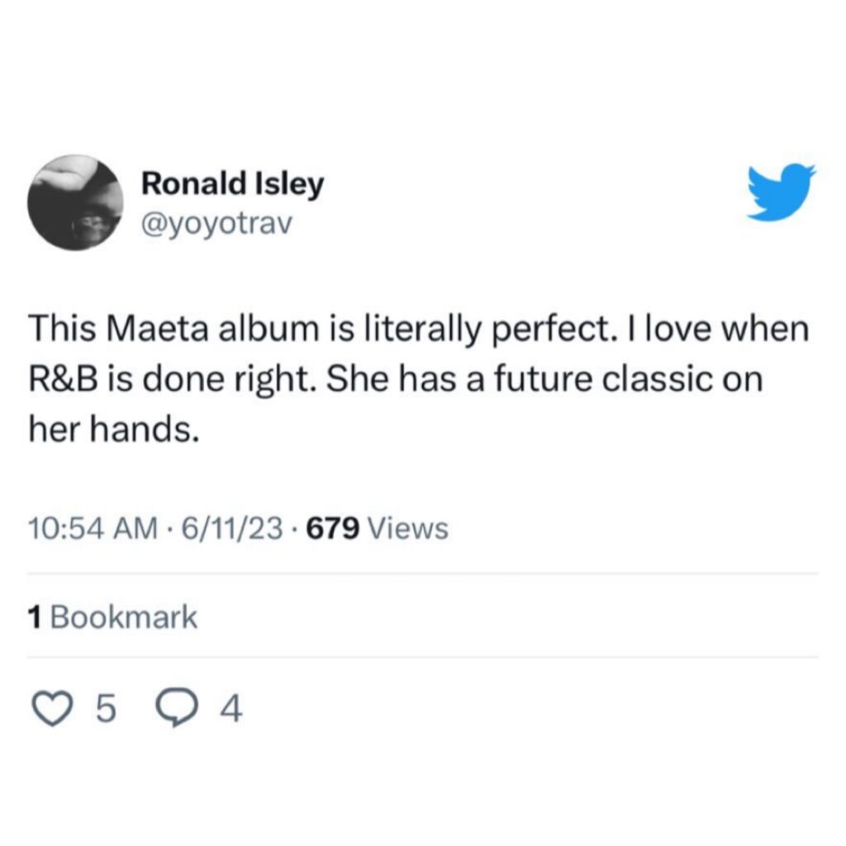Image resolution: width=846 pixels, height=846 pixels.
Task: Click the word Views after 679
Action: [408, 528]
